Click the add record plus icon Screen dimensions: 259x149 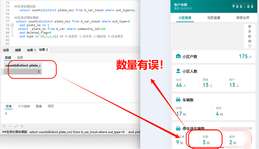(4, 126)
